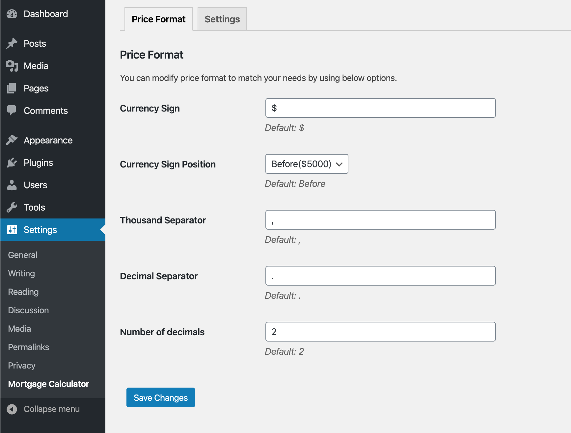
Task: Click the Pages document icon
Action: [12, 88]
